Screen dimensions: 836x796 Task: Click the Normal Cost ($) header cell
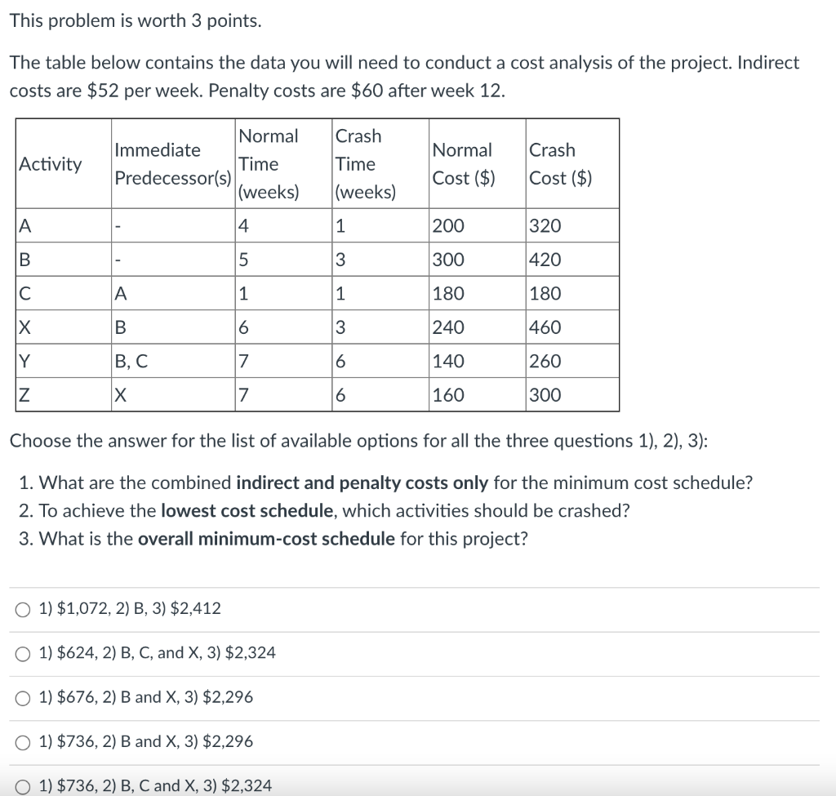tap(464, 163)
